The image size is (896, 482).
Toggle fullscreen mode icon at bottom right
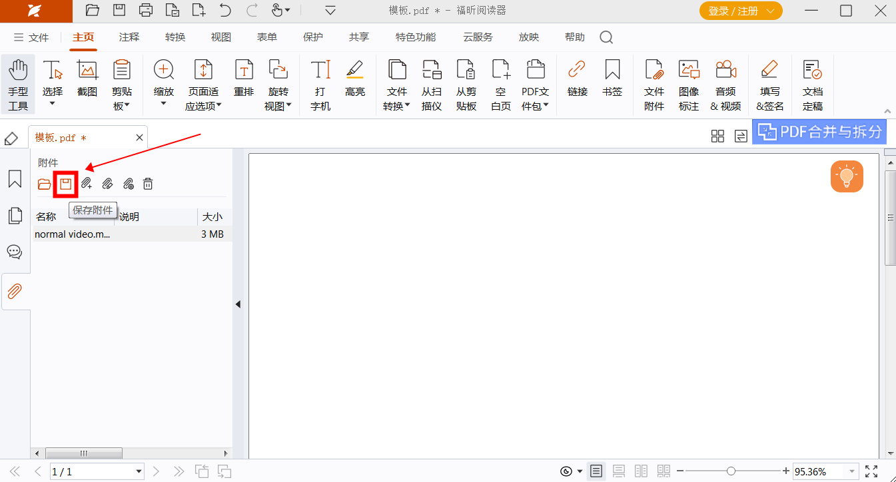click(x=871, y=471)
